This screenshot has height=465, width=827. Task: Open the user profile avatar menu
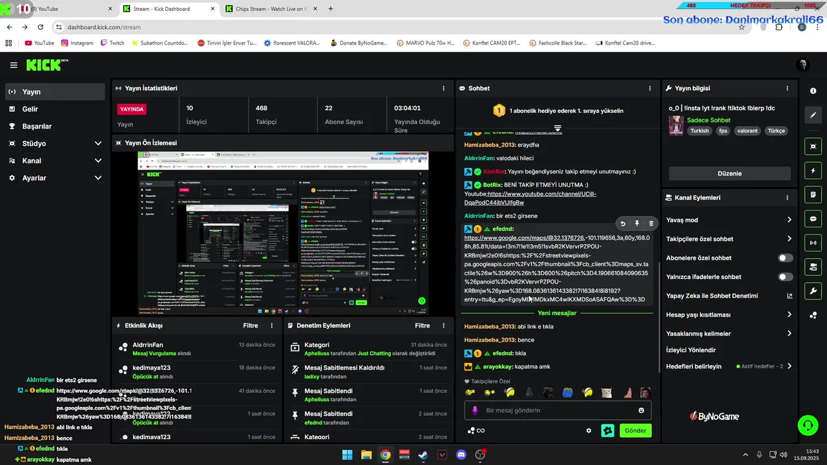point(803,65)
